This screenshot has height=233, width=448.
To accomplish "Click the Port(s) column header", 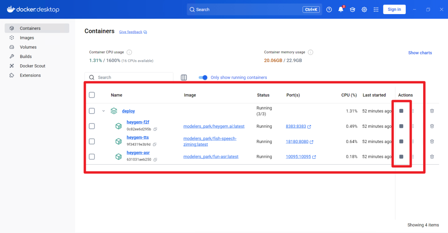I will (x=293, y=95).
